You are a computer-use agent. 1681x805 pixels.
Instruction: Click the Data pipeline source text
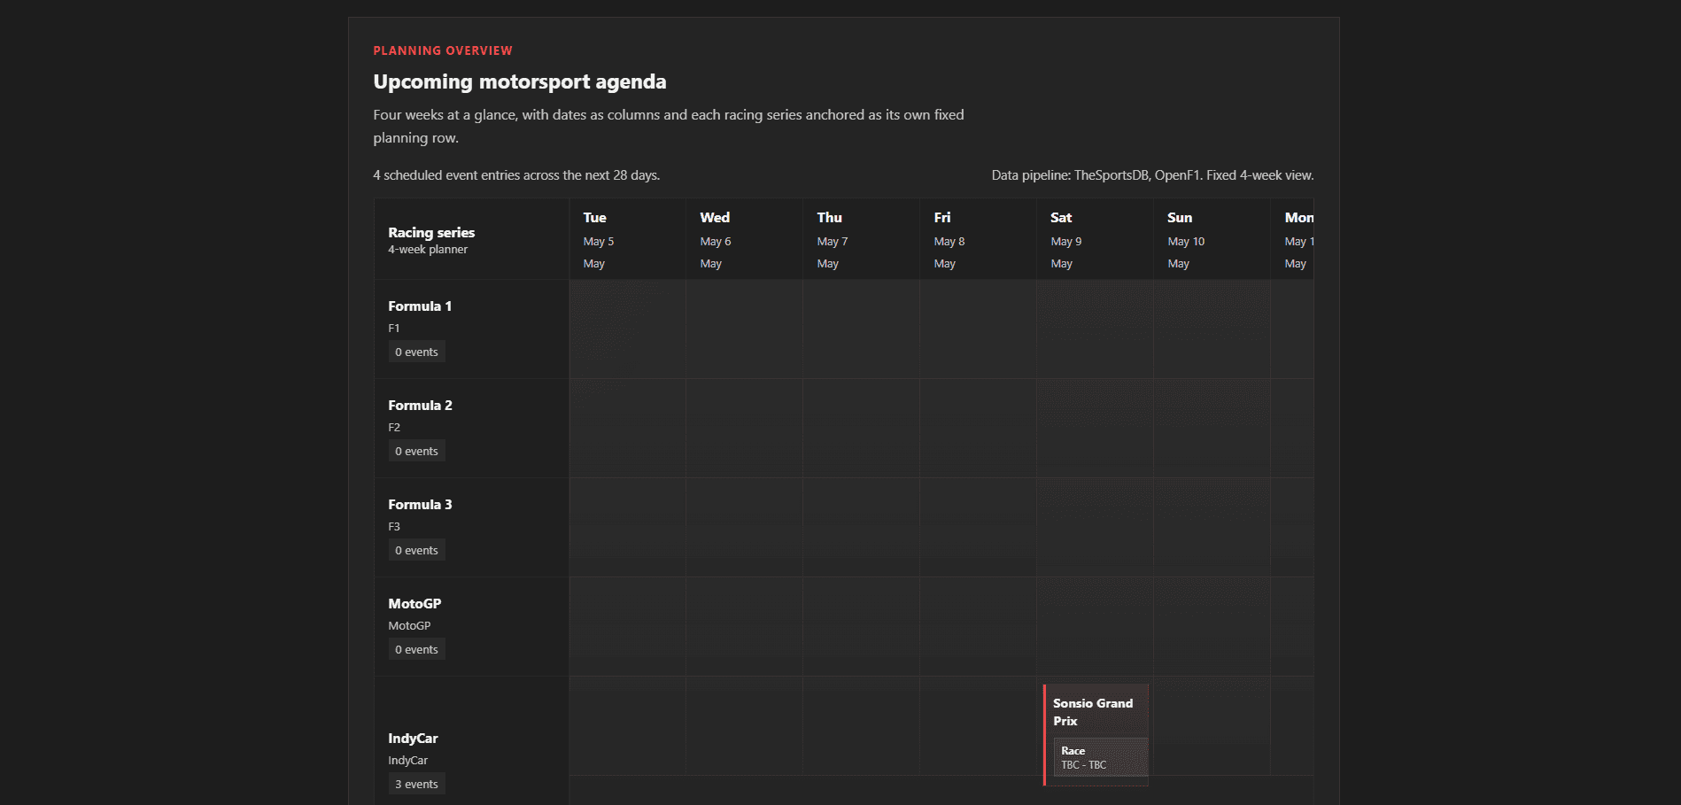click(1152, 175)
